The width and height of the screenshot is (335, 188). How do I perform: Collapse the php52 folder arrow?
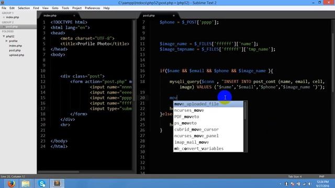4,36
